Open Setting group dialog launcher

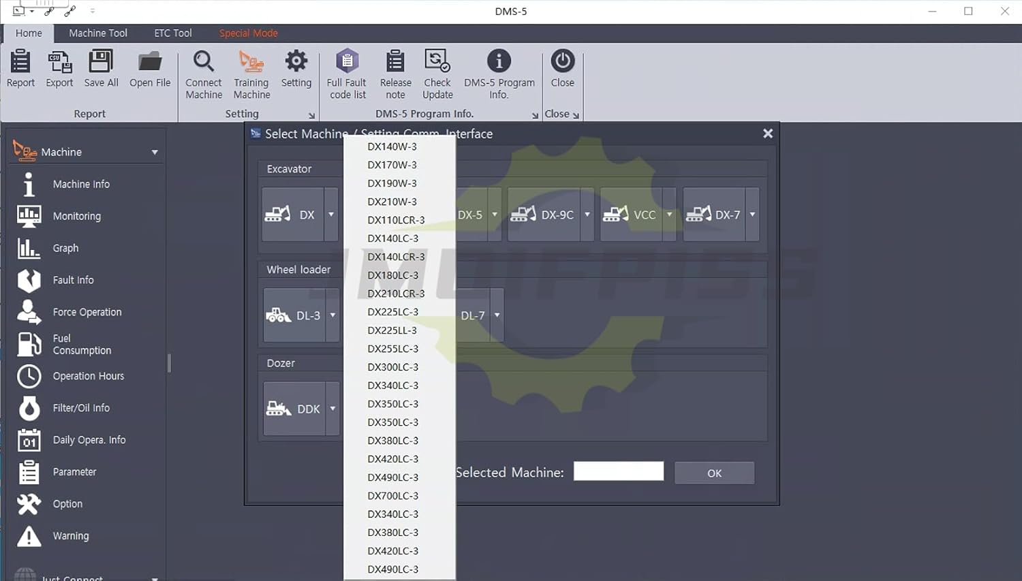click(x=311, y=116)
